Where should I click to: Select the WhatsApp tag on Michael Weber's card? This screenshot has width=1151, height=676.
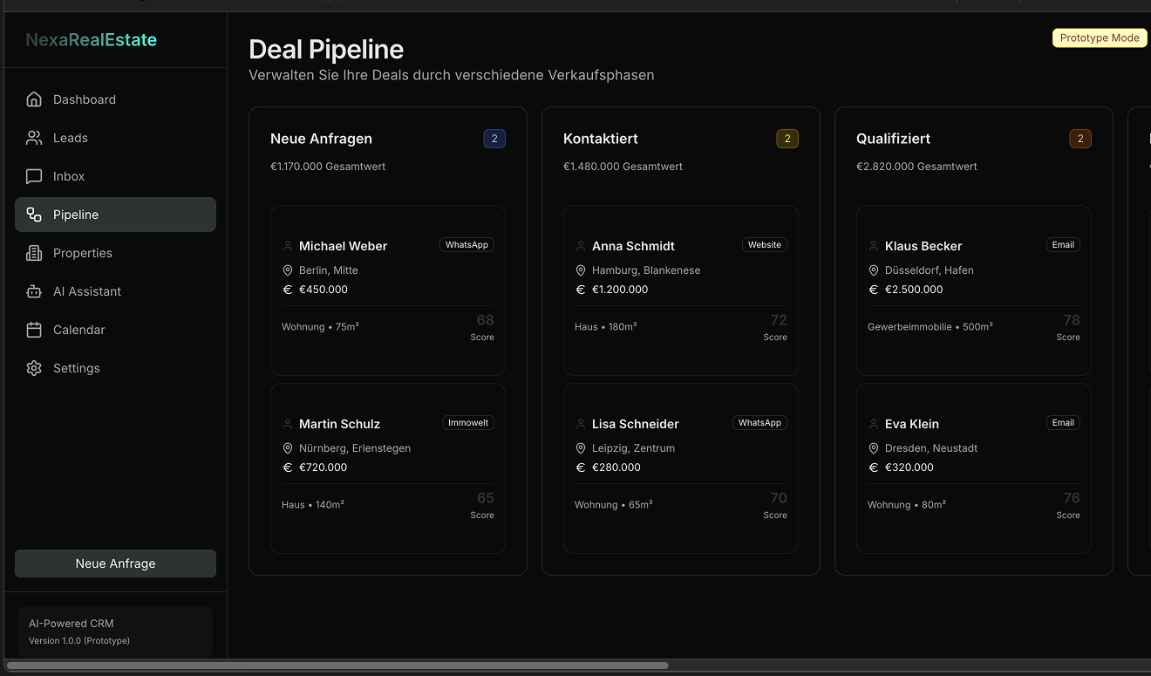[467, 244]
